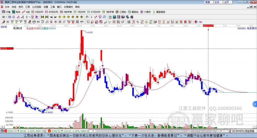The width and height of the screenshot is (257, 138).
Task: Click the calendar date icon
Action: tap(110, 17)
